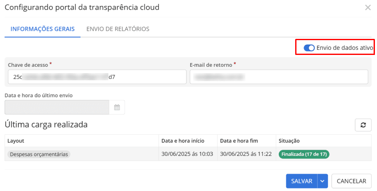Screen dimensions: 377x191
Task: Select the Informações Gerais tab
Action: pos(43,29)
